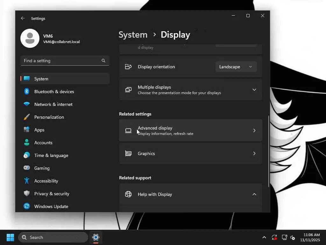326x245 pixels.
Task: Click the Related support heading
Action: [x=135, y=178]
